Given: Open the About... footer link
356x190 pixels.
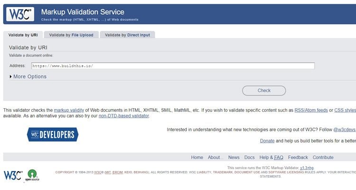Looking at the screenshot, I should (x=215, y=157).
